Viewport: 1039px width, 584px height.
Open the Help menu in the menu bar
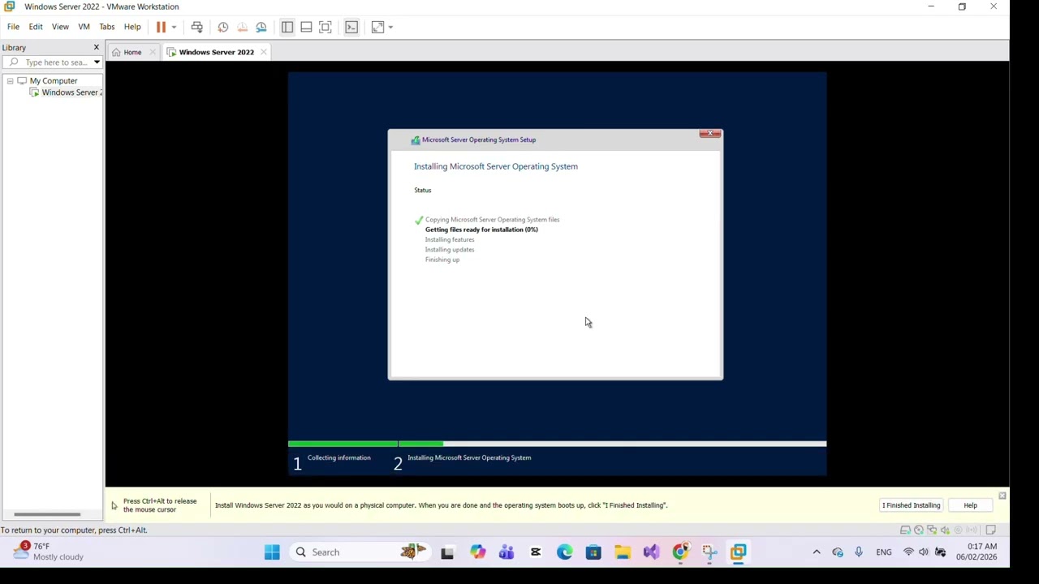pos(132,27)
